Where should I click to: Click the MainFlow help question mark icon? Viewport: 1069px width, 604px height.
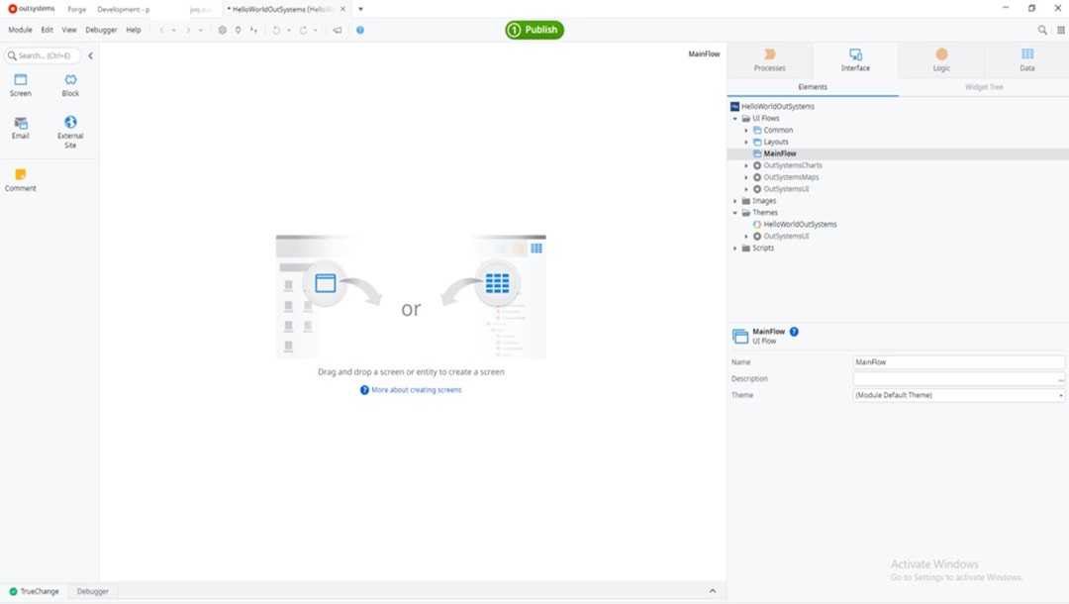tap(794, 332)
